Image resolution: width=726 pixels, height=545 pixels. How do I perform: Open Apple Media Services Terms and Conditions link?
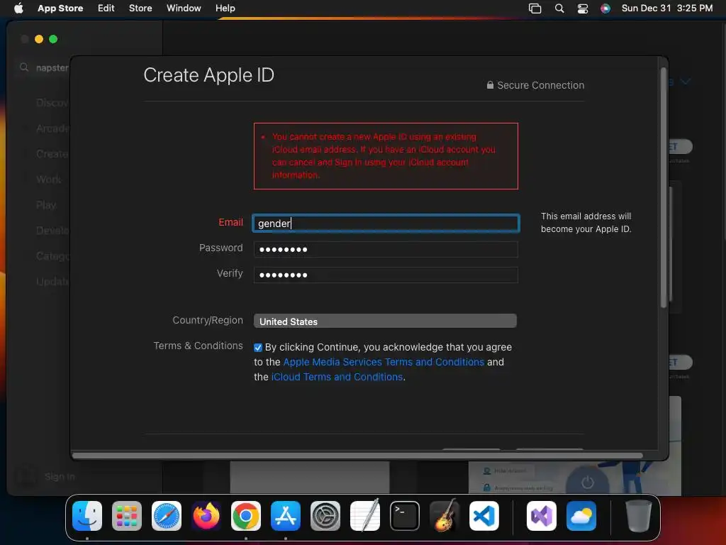pyautogui.click(x=384, y=362)
